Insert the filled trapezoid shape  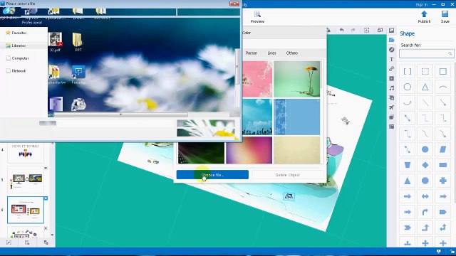point(408,165)
